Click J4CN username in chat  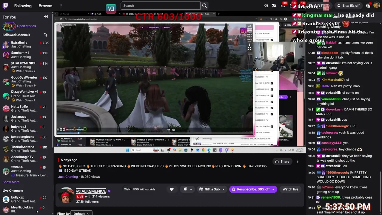coord(325,86)
